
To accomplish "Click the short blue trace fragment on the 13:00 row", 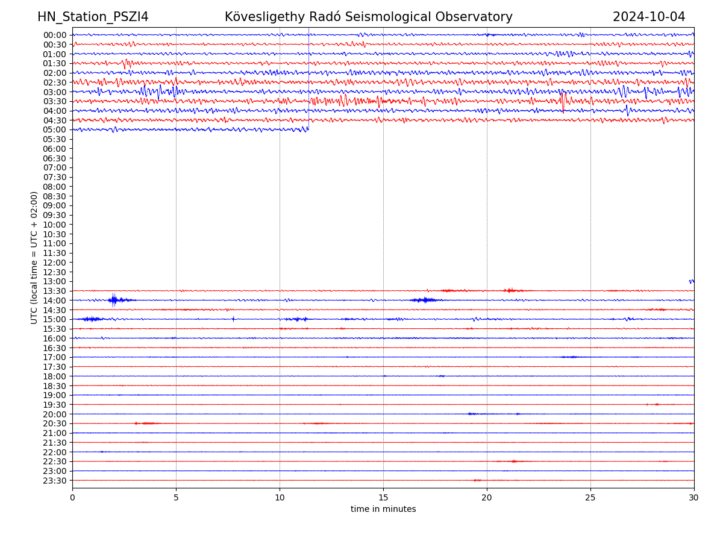I will point(691,281).
